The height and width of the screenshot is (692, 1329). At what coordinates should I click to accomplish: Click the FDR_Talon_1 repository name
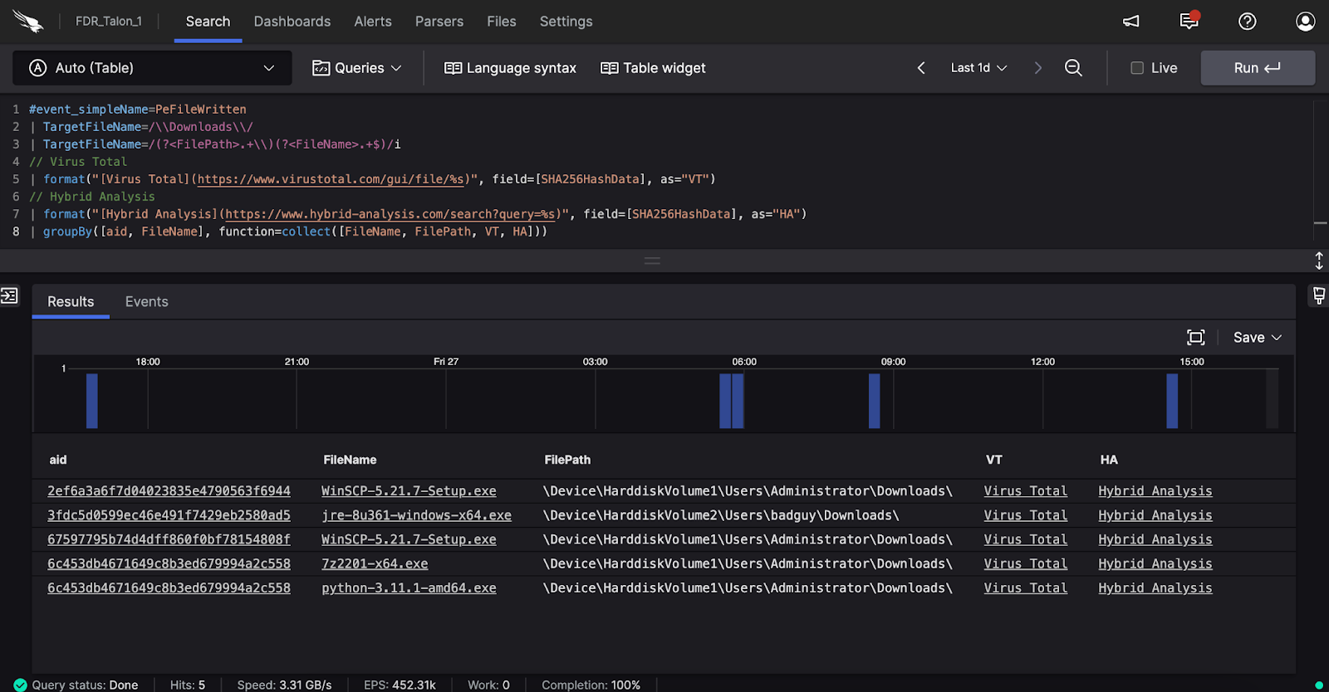coord(109,22)
